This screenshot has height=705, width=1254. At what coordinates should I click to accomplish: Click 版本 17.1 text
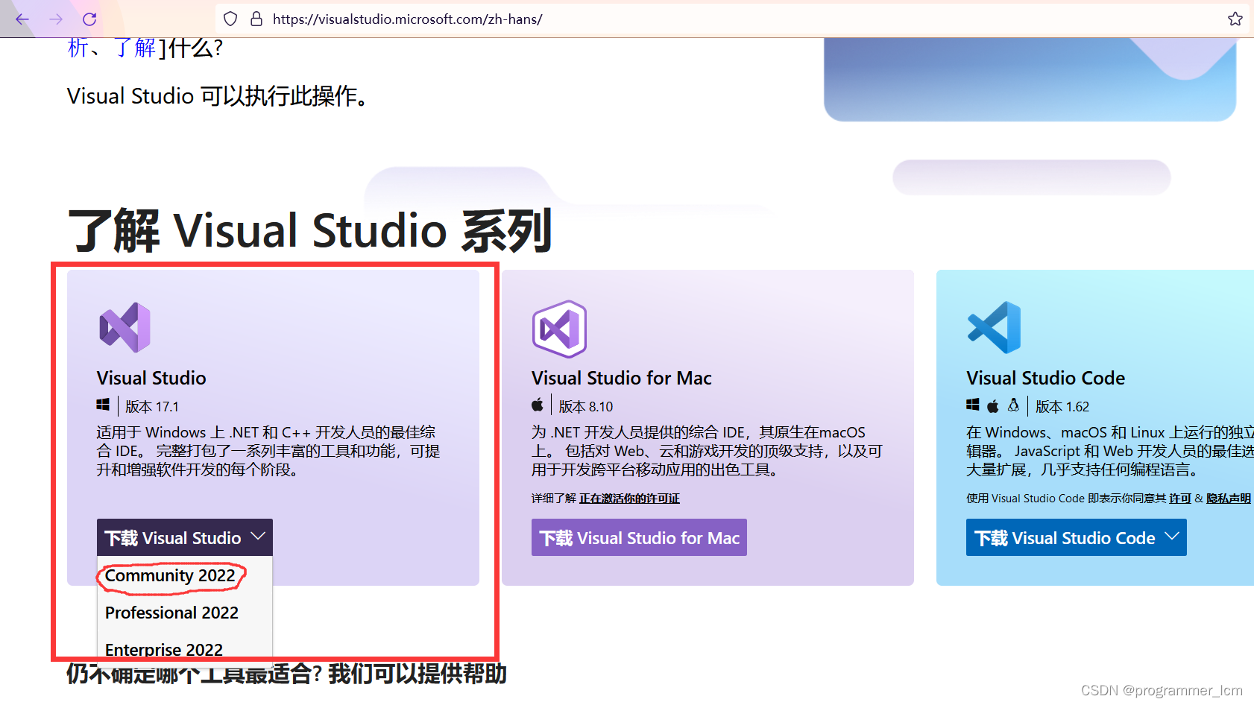pyautogui.click(x=152, y=407)
